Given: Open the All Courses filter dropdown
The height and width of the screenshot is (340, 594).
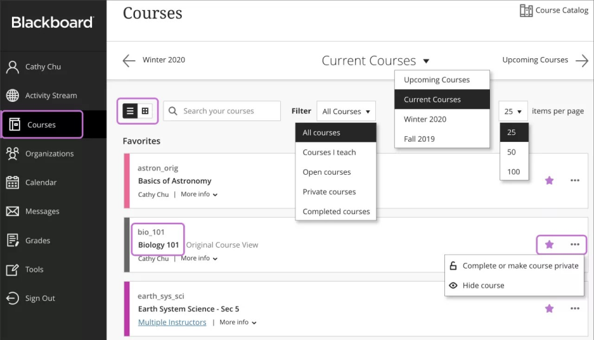Looking at the screenshot, I should 346,111.
